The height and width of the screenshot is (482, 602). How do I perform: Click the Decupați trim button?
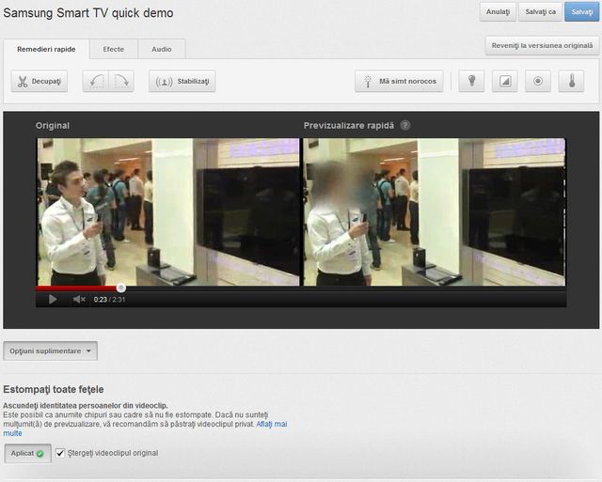tap(40, 82)
